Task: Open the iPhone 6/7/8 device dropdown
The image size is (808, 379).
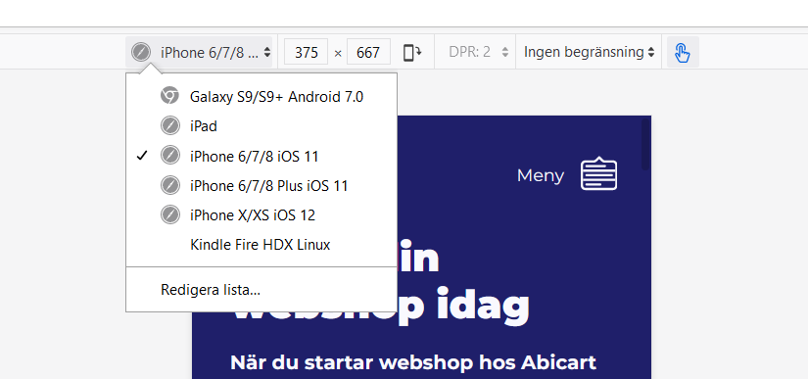Action: [199, 52]
